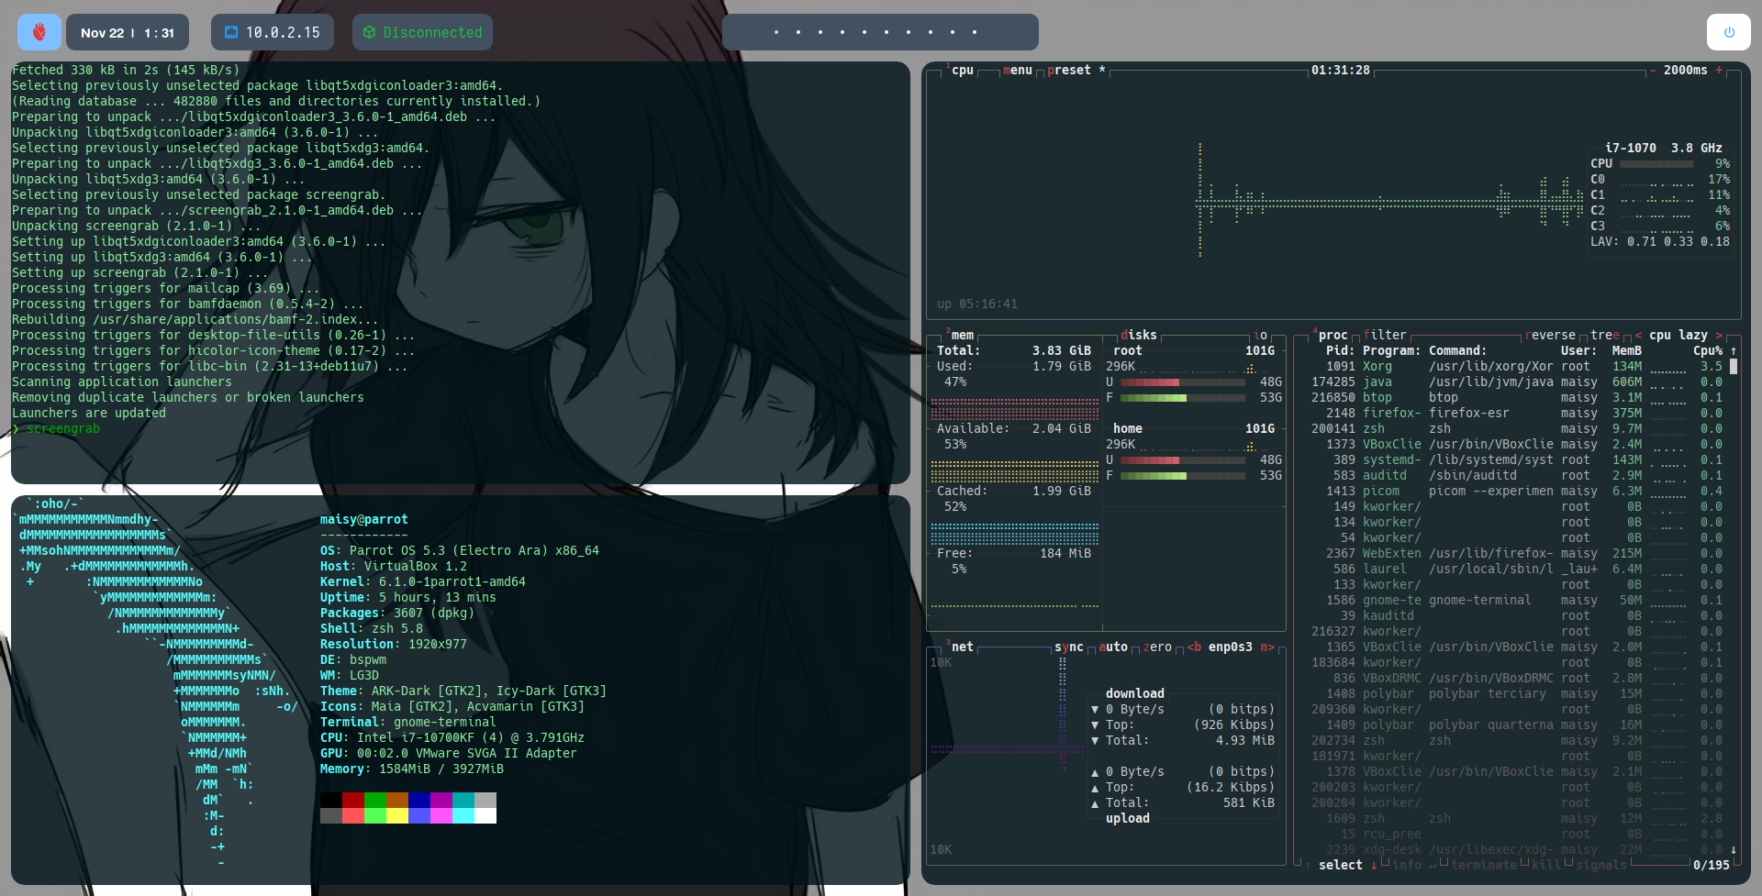Viewport: 1762px width, 896px height.
Task: Toggle auto scaling in net panel
Action: [x=1113, y=647]
